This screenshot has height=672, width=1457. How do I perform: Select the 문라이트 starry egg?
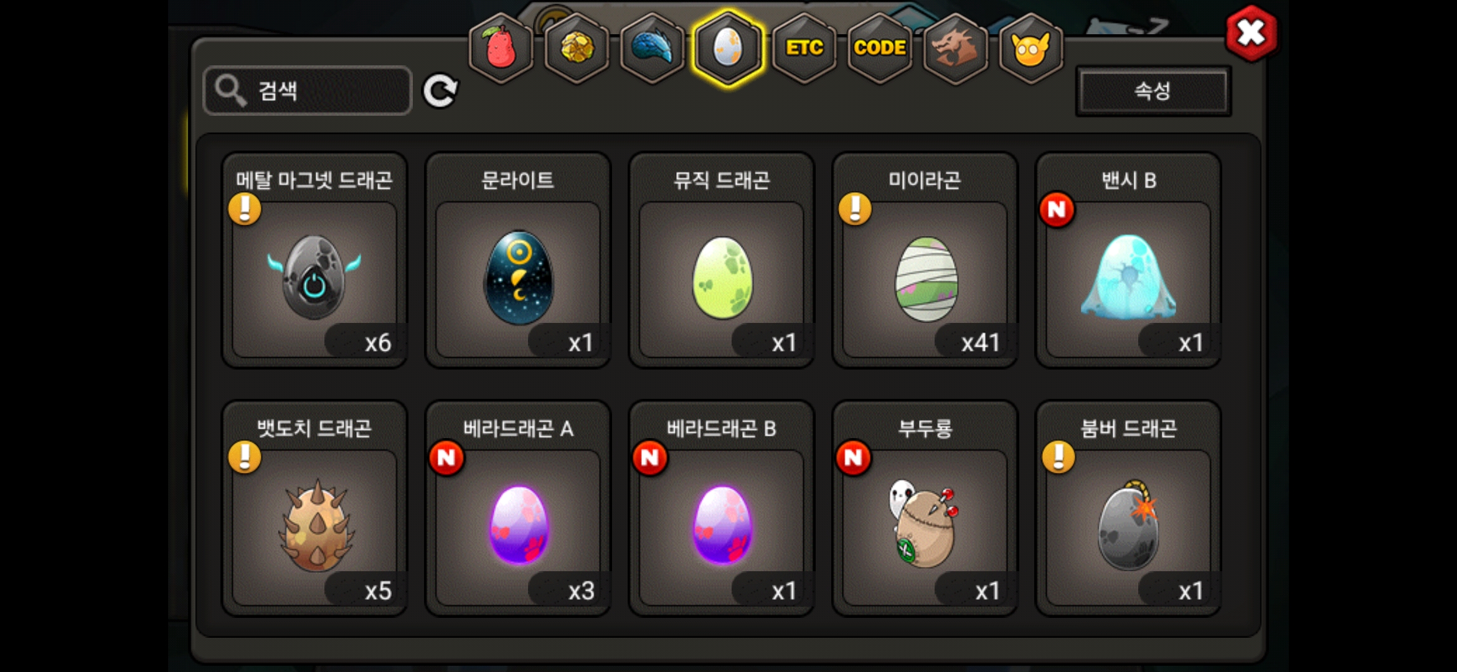coord(518,261)
